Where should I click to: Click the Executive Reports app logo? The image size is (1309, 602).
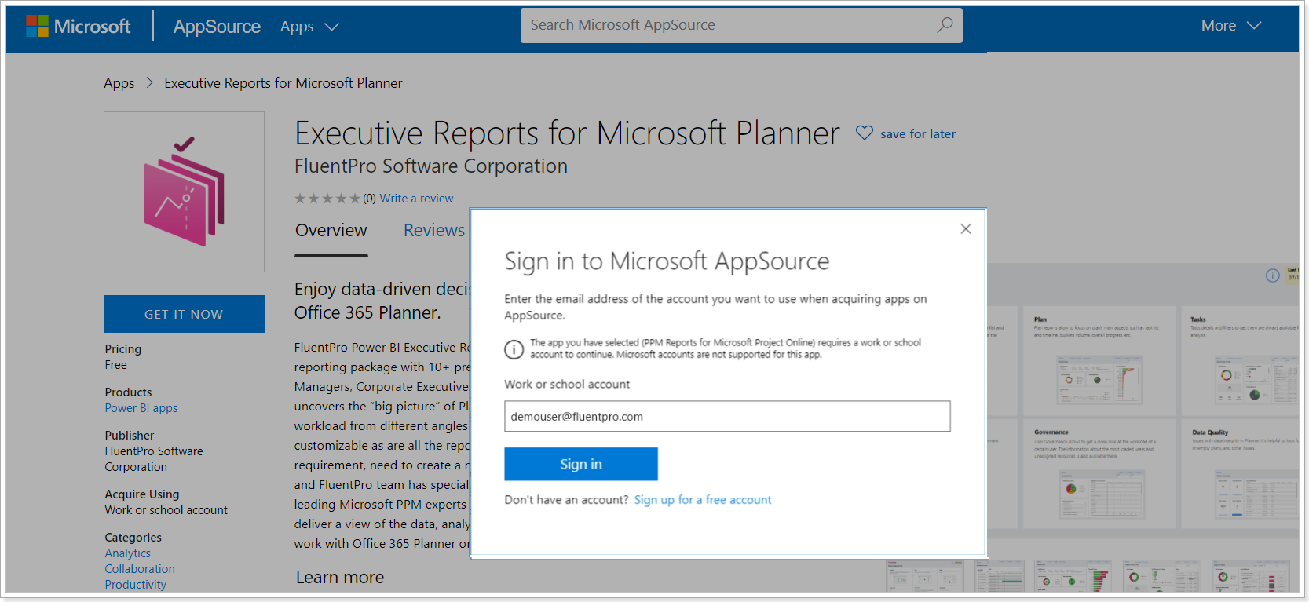point(184,192)
